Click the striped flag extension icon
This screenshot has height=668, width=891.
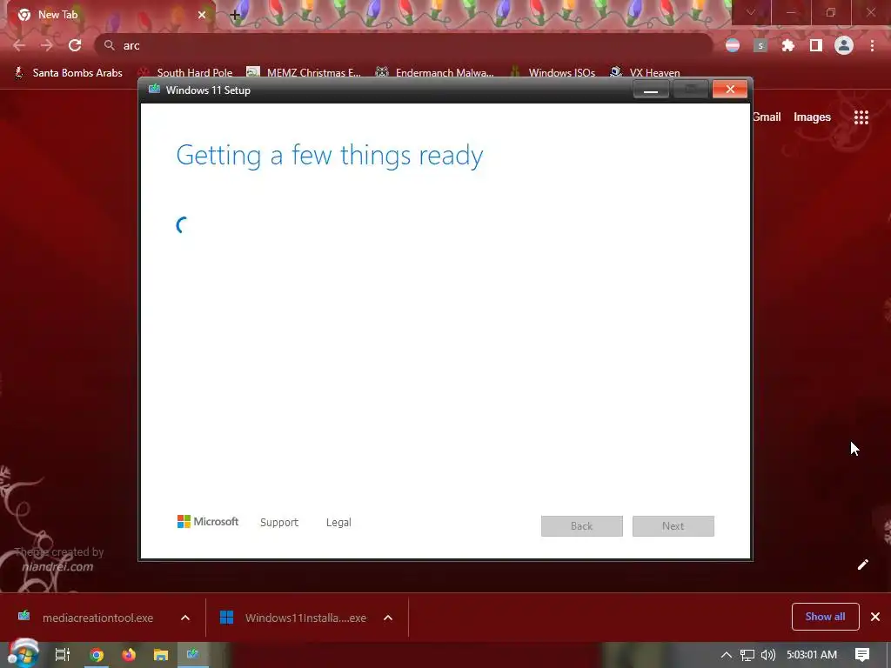point(733,45)
